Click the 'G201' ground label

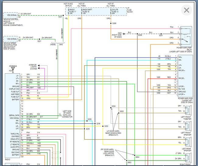tap(120, 33)
